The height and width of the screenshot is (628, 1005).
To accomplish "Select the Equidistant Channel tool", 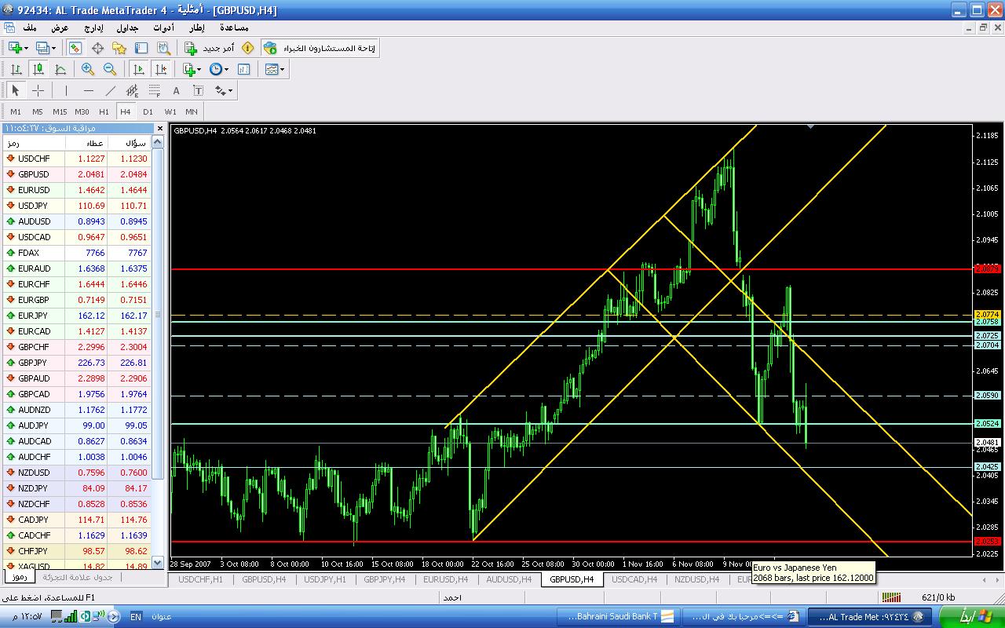I will (132, 90).
